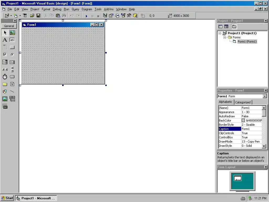The image size is (269, 202).
Task: Select the Label control tool
Action: click(x=5, y=40)
